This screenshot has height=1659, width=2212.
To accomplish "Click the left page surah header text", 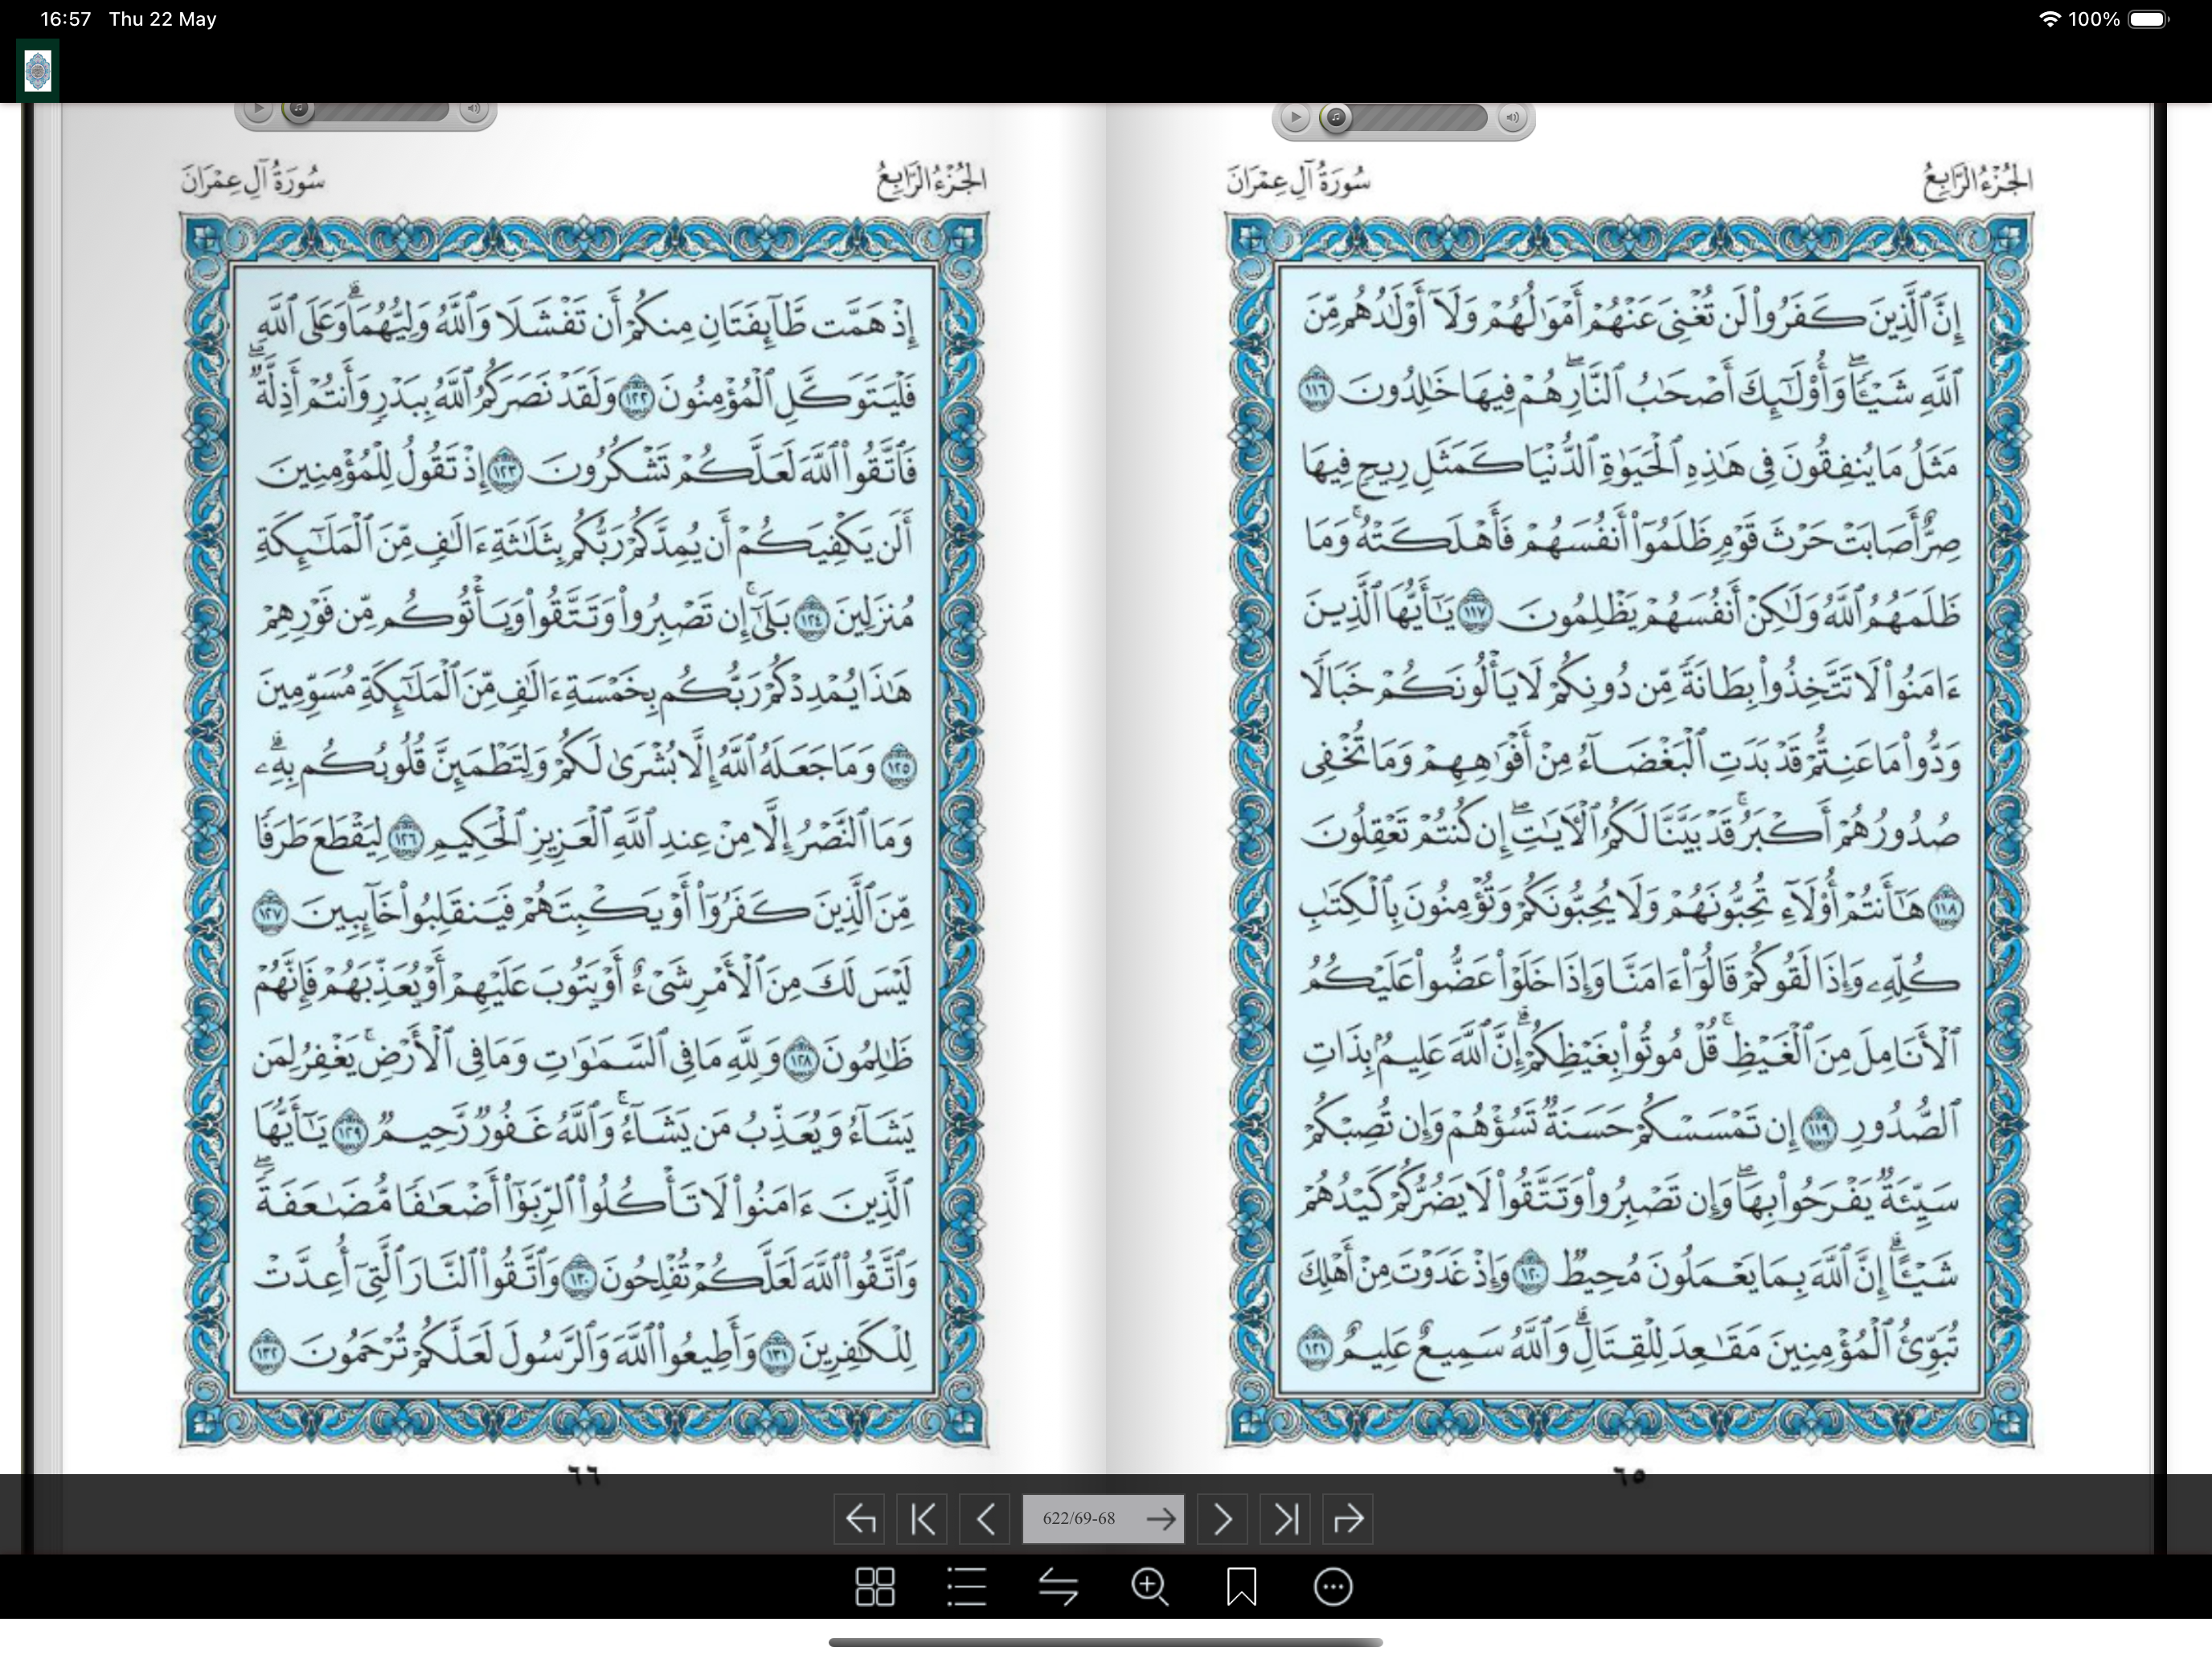I will (253, 181).
